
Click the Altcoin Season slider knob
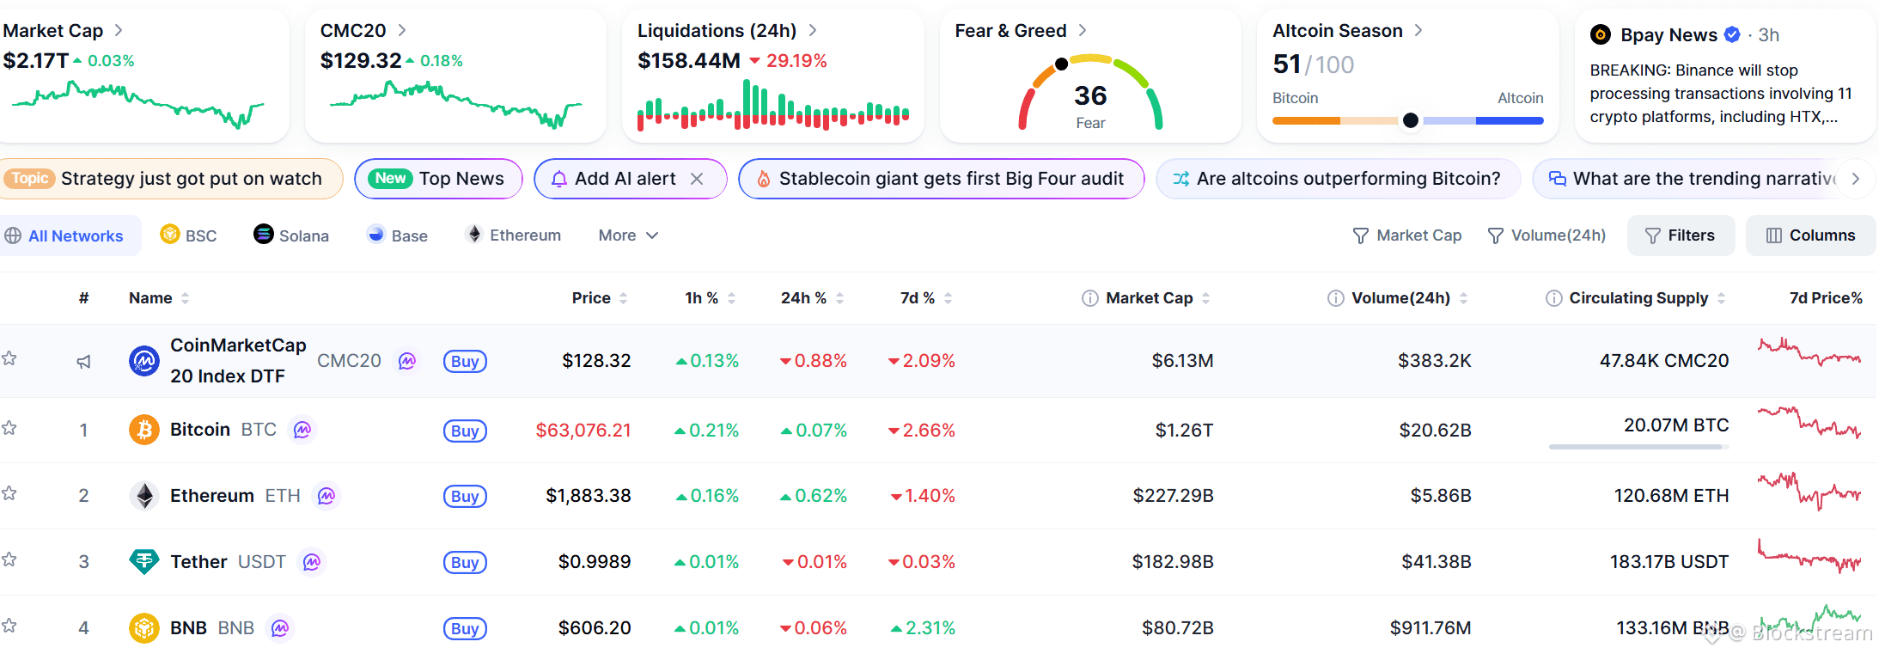1410,120
